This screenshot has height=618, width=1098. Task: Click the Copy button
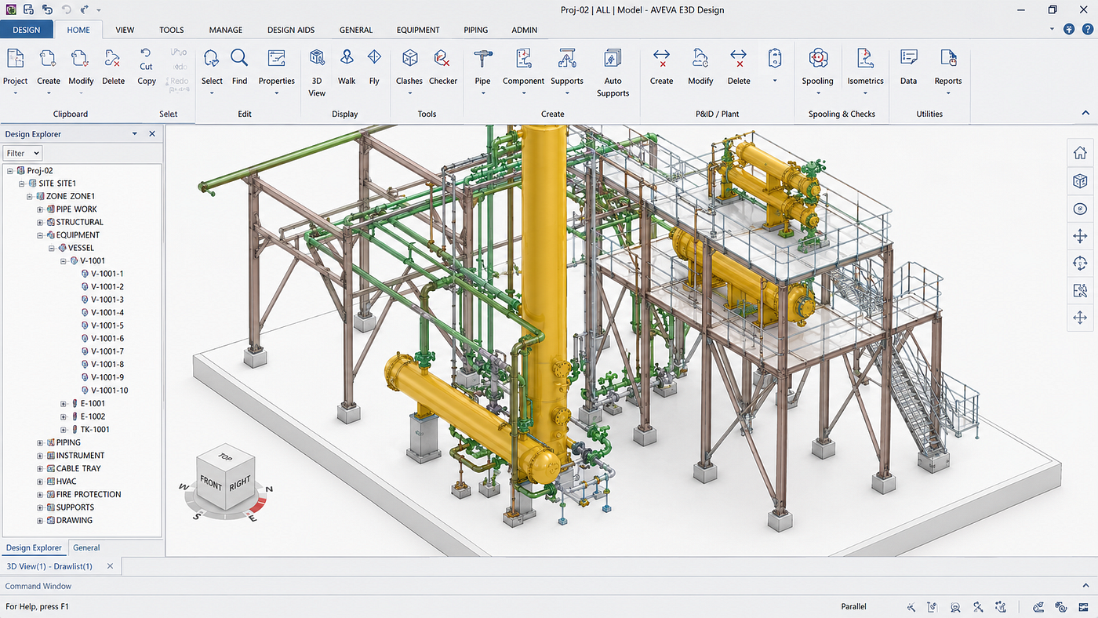tap(147, 81)
